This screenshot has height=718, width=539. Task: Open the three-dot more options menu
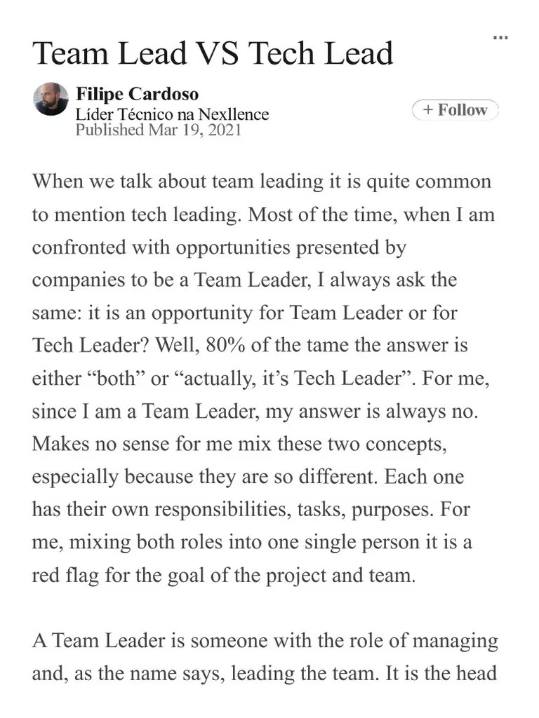(x=500, y=37)
